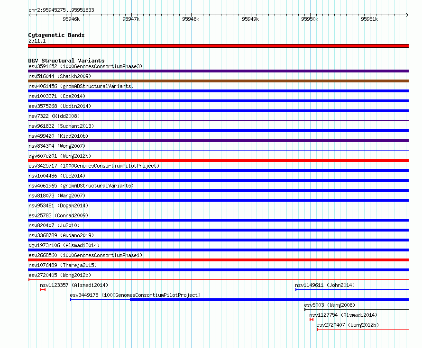The width and height of the screenshot is (422, 348).
Task: Click the blue nsv1149611 variant line
Action: click(352, 290)
